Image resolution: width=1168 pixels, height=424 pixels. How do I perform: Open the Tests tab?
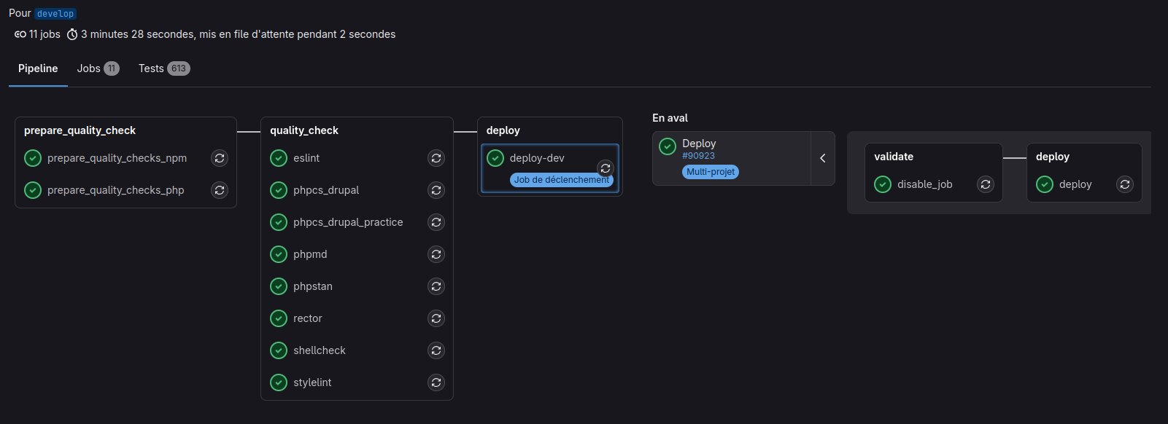tap(164, 68)
